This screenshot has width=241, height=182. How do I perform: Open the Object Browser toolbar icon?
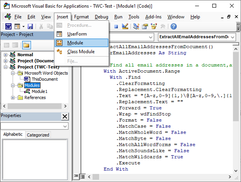[x=154, y=26]
